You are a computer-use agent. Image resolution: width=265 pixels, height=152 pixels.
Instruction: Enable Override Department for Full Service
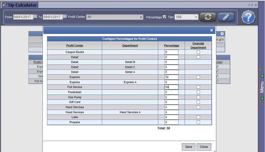(x=198, y=87)
